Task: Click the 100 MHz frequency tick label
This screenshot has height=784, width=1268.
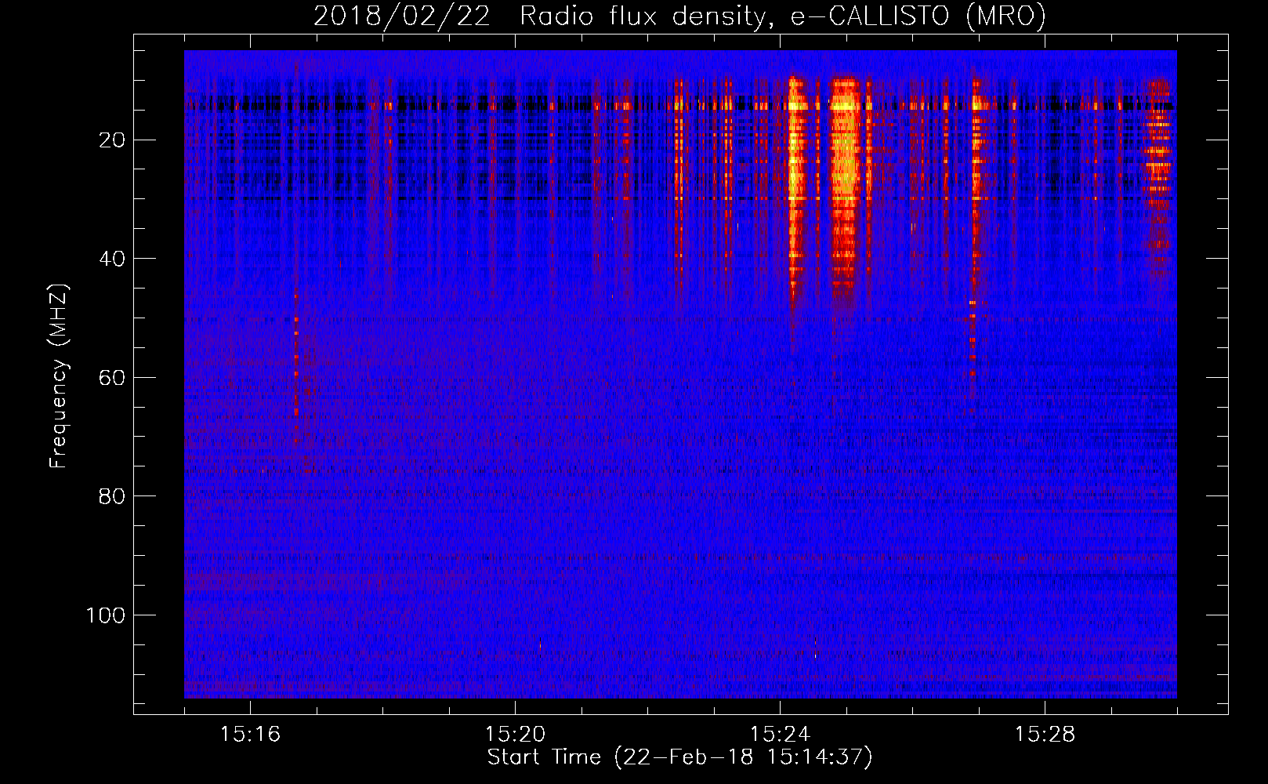Action: [106, 615]
